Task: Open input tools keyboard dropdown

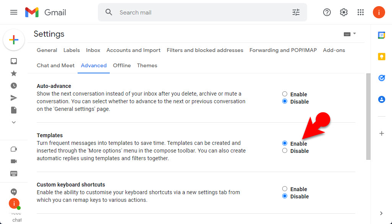Action: pos(350,34)
